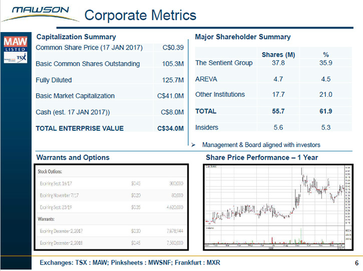
Task: Click the % column header
Action: click(326, 55)
